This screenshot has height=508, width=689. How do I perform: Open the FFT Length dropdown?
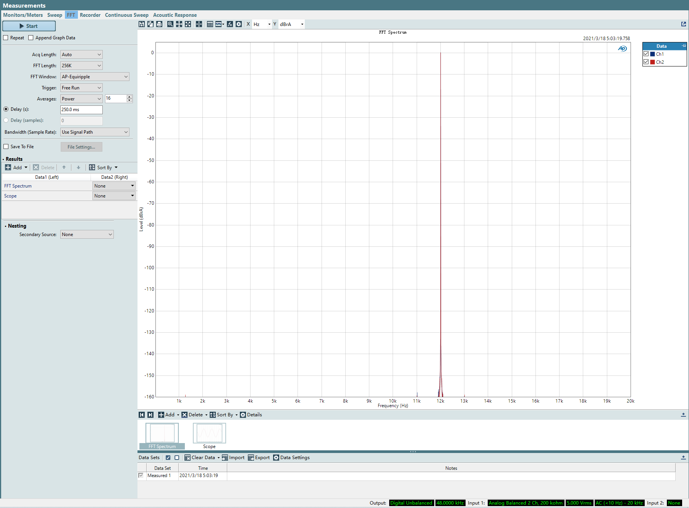(x=81, y=66)
